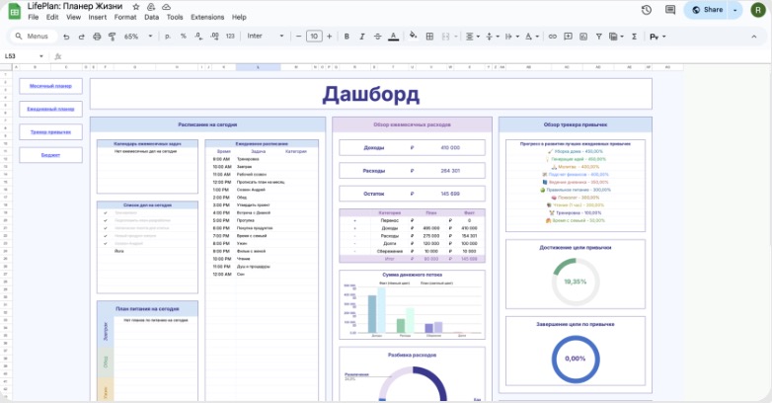This screenshot has width=772, height=403.
Task: Open the borders tool
Action: click(429, 37)
